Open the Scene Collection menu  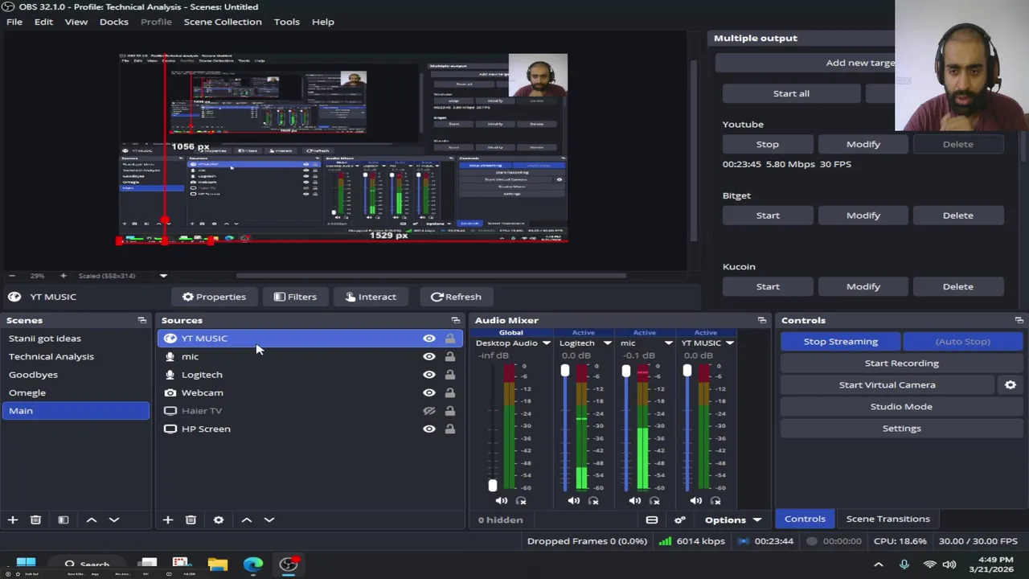point(223,22)
